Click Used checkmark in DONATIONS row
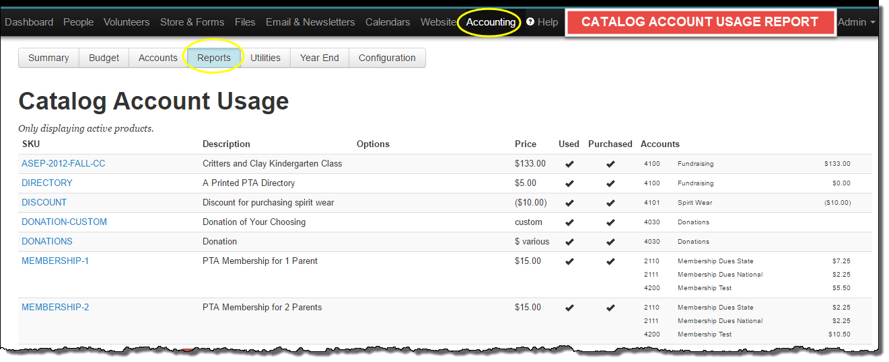 coord(569,242)
